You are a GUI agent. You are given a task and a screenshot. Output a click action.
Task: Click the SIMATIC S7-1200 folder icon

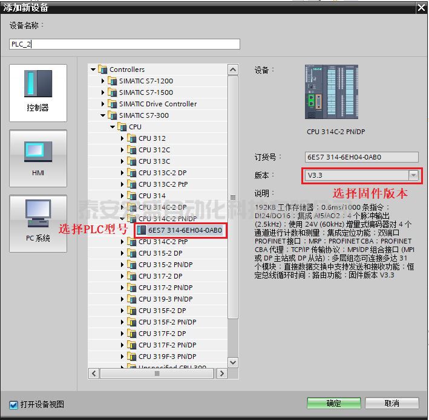tap(113, 81)
